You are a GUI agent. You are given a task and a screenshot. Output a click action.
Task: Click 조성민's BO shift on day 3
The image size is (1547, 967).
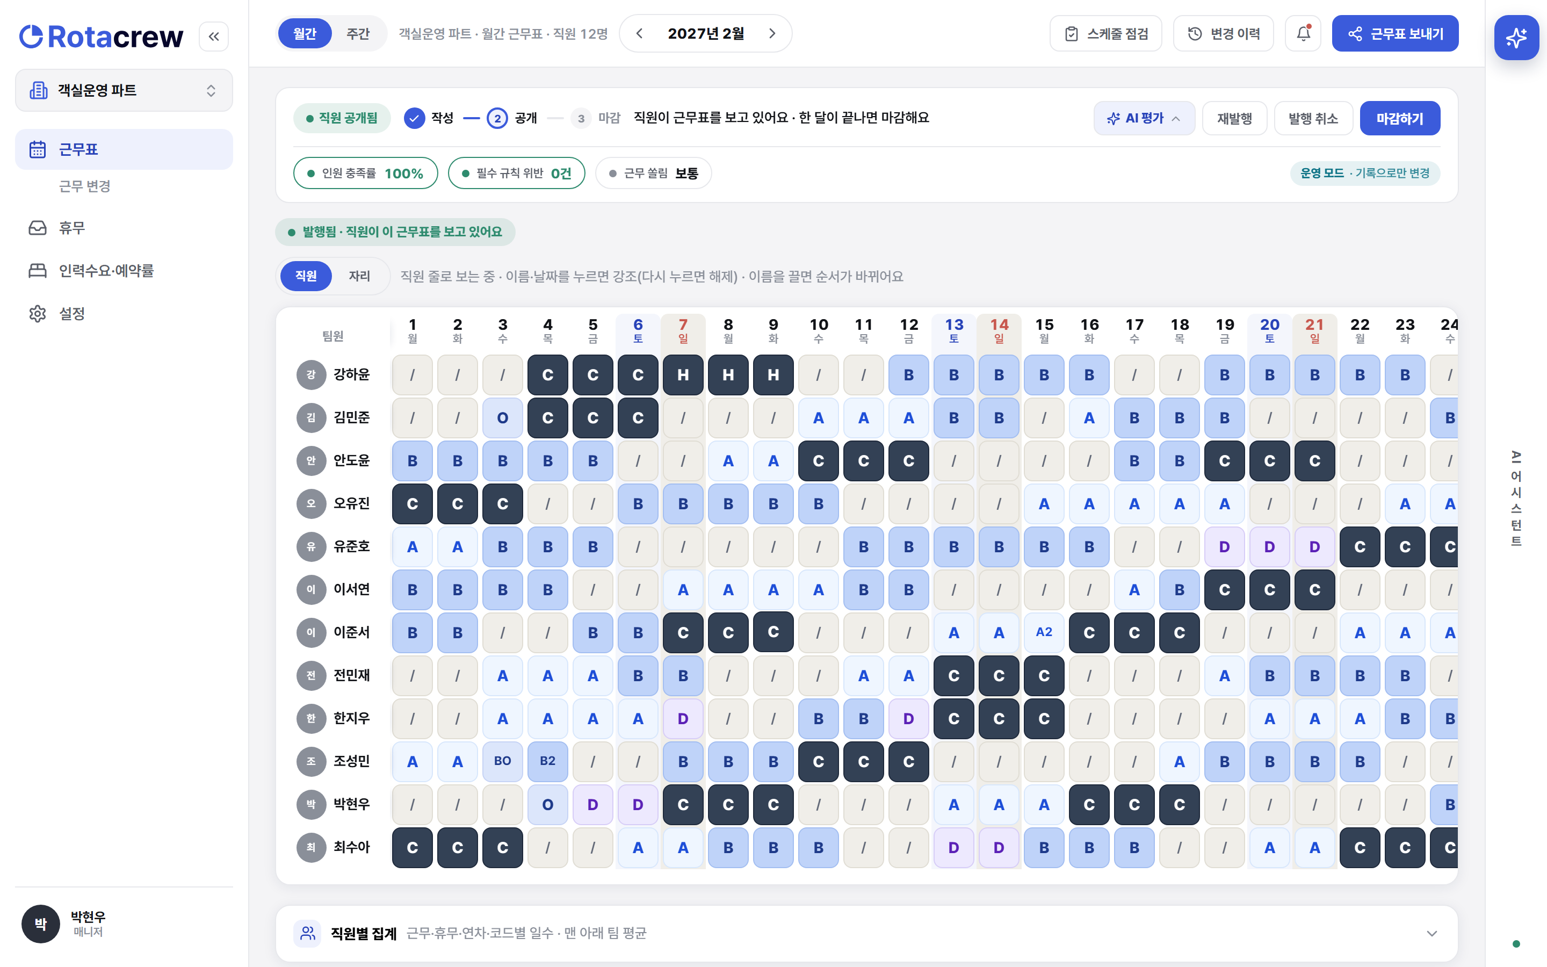click(x=502, y=761)
